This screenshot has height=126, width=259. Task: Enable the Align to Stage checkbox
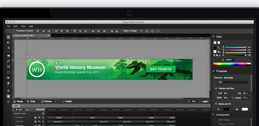[122, 31]
